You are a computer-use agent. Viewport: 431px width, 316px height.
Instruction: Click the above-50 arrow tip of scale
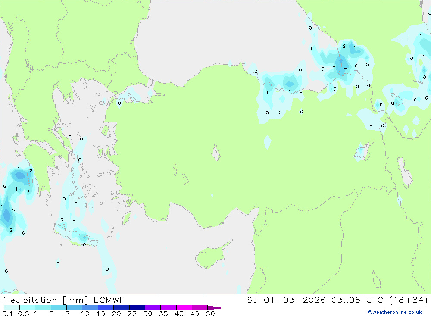point(215,307)
